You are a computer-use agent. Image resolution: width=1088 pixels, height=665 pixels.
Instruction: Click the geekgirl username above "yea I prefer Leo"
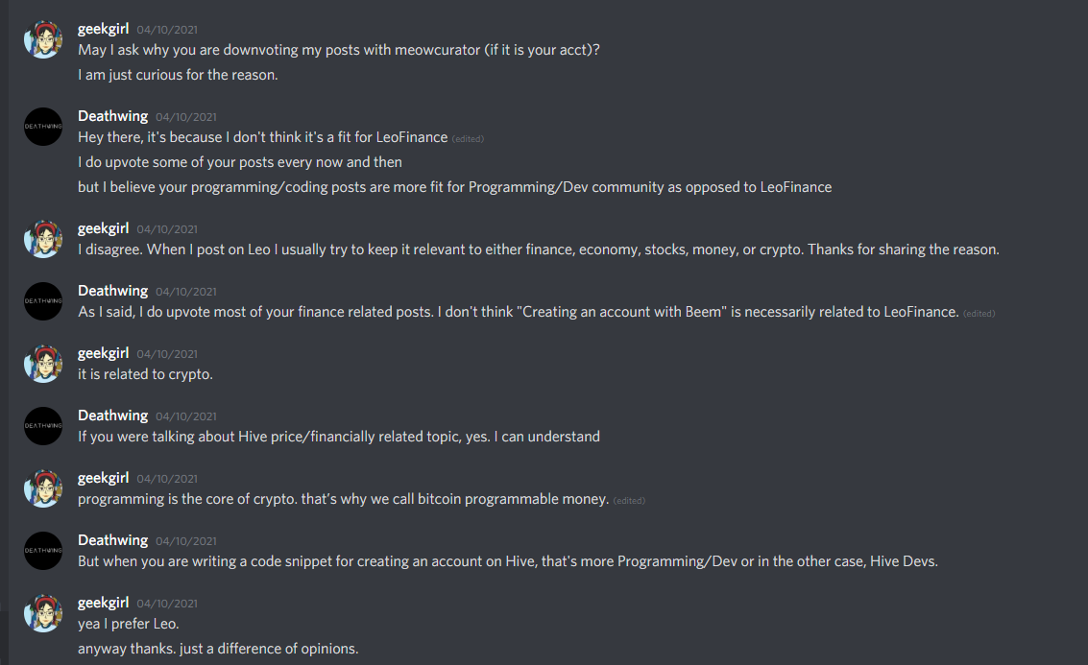[104, 604]
